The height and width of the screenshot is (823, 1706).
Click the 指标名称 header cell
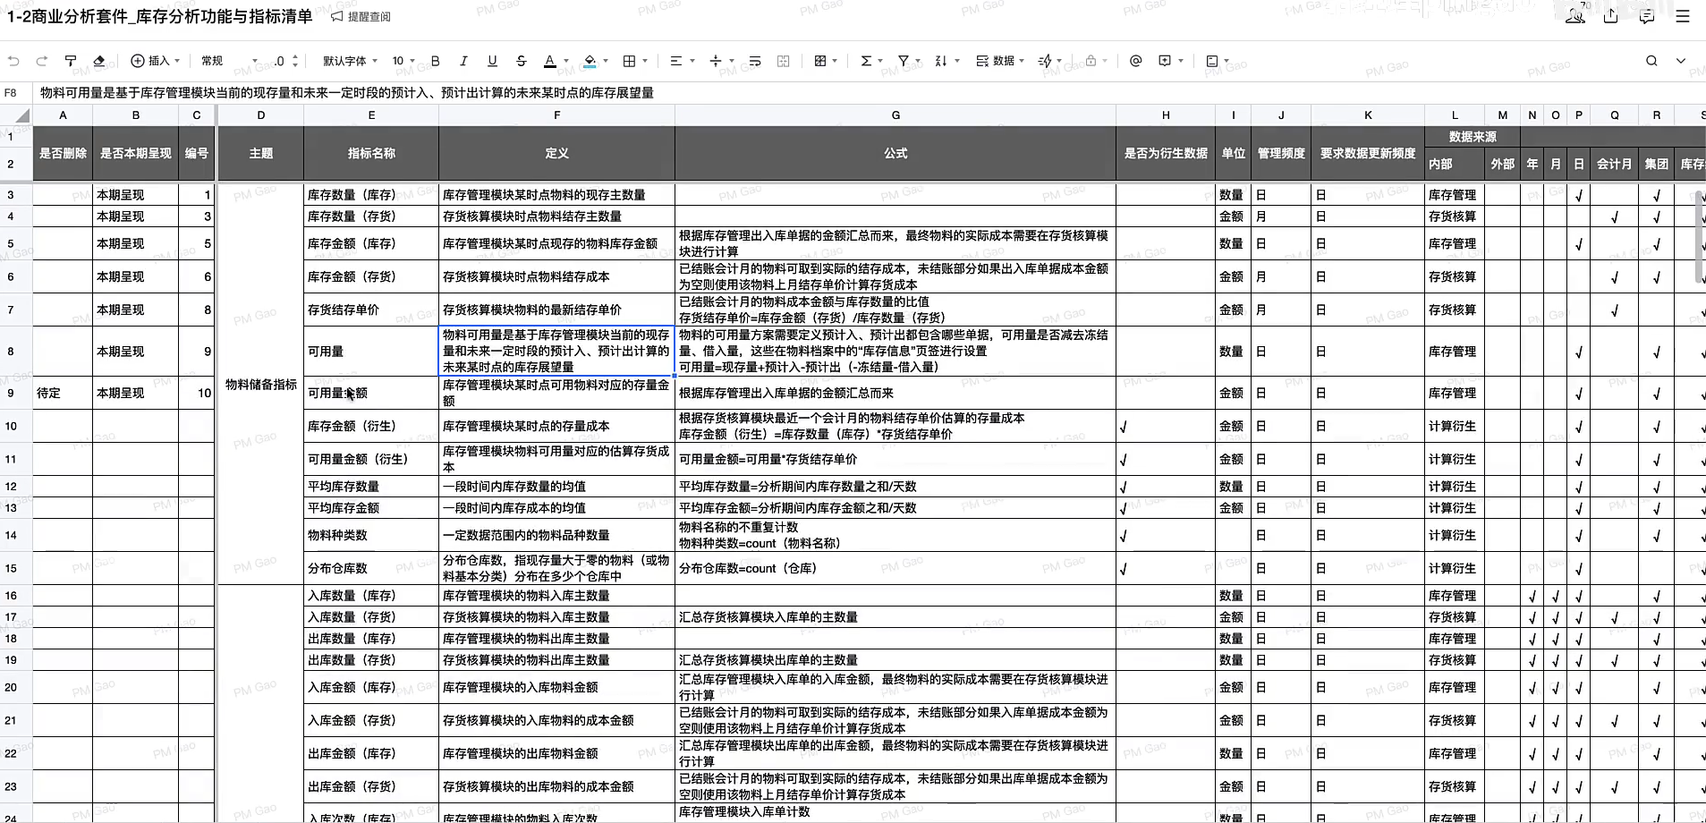[371, 154]
